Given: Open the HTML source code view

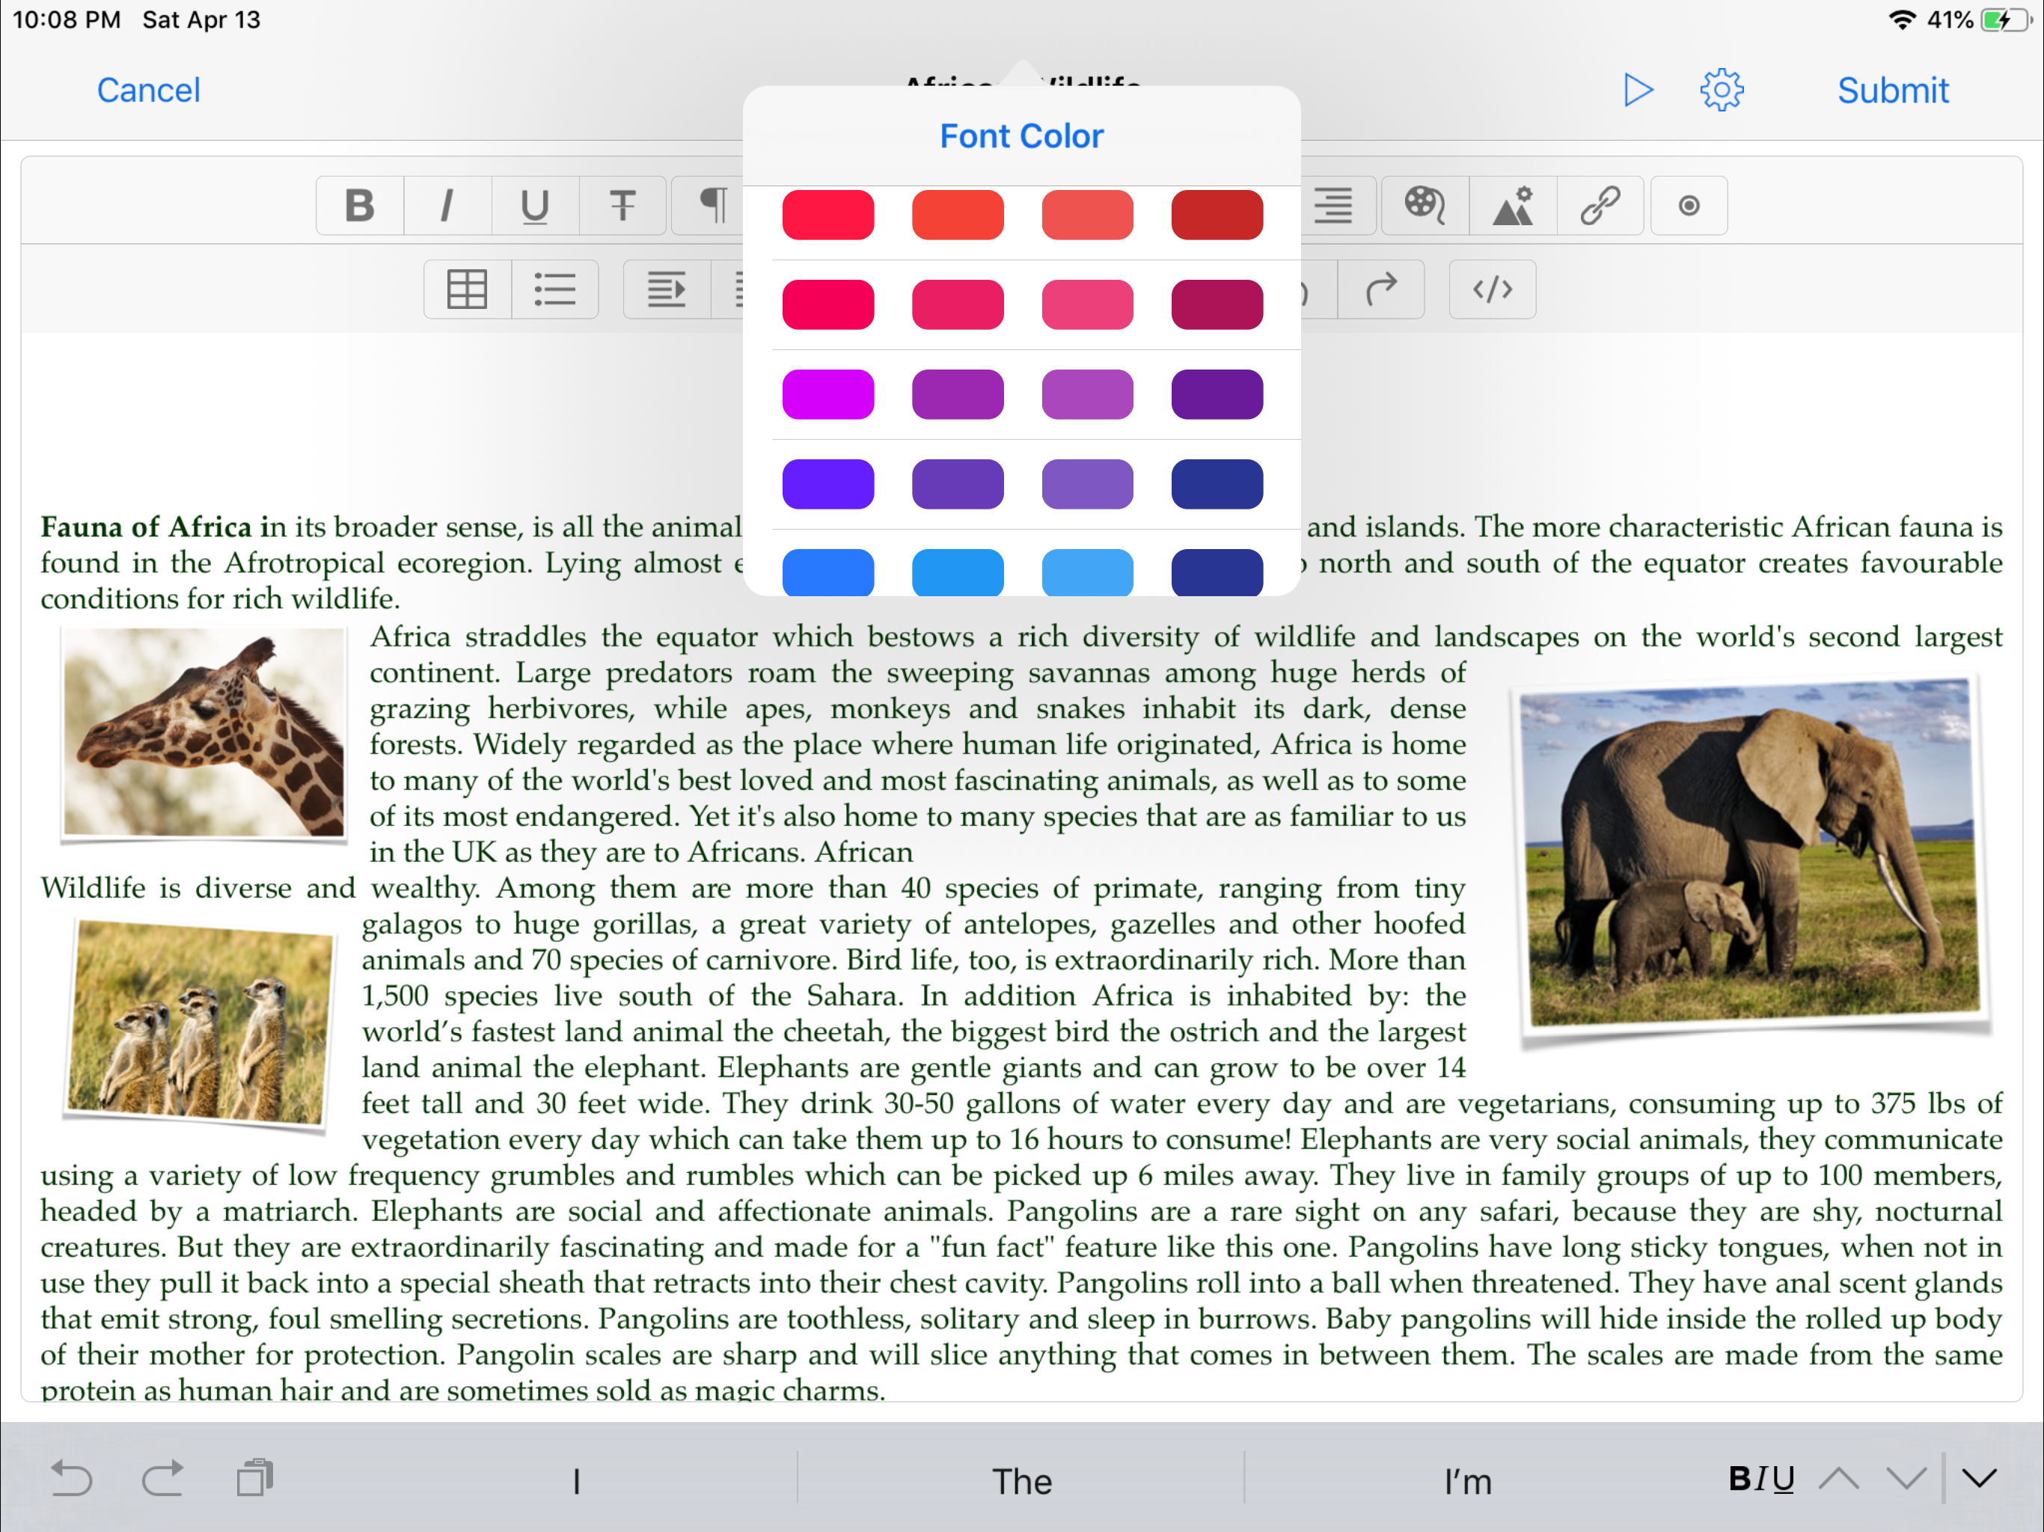Looking at the screenshot, I should pyautogui.click(x=1493, y=289).
